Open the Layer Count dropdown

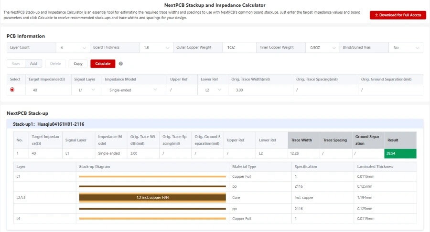click(x=73, y=48)
